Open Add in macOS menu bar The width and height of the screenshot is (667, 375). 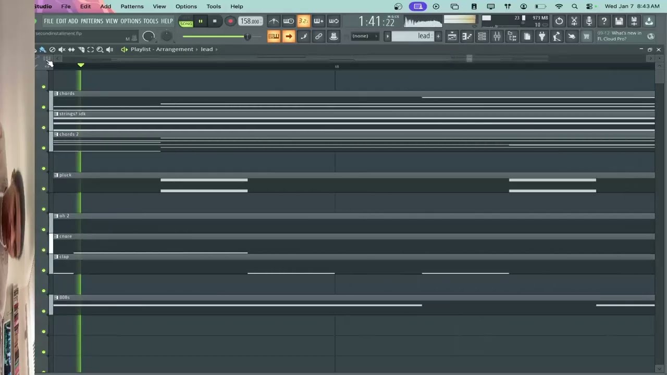pyautogui.click(x=106, y=6)
